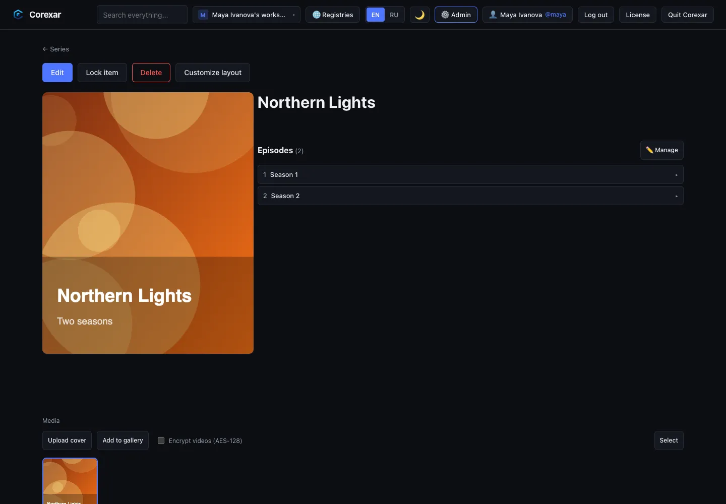Go back via Series arrow link
This screenshot has height=504, width=726.
tap(56, 49)
